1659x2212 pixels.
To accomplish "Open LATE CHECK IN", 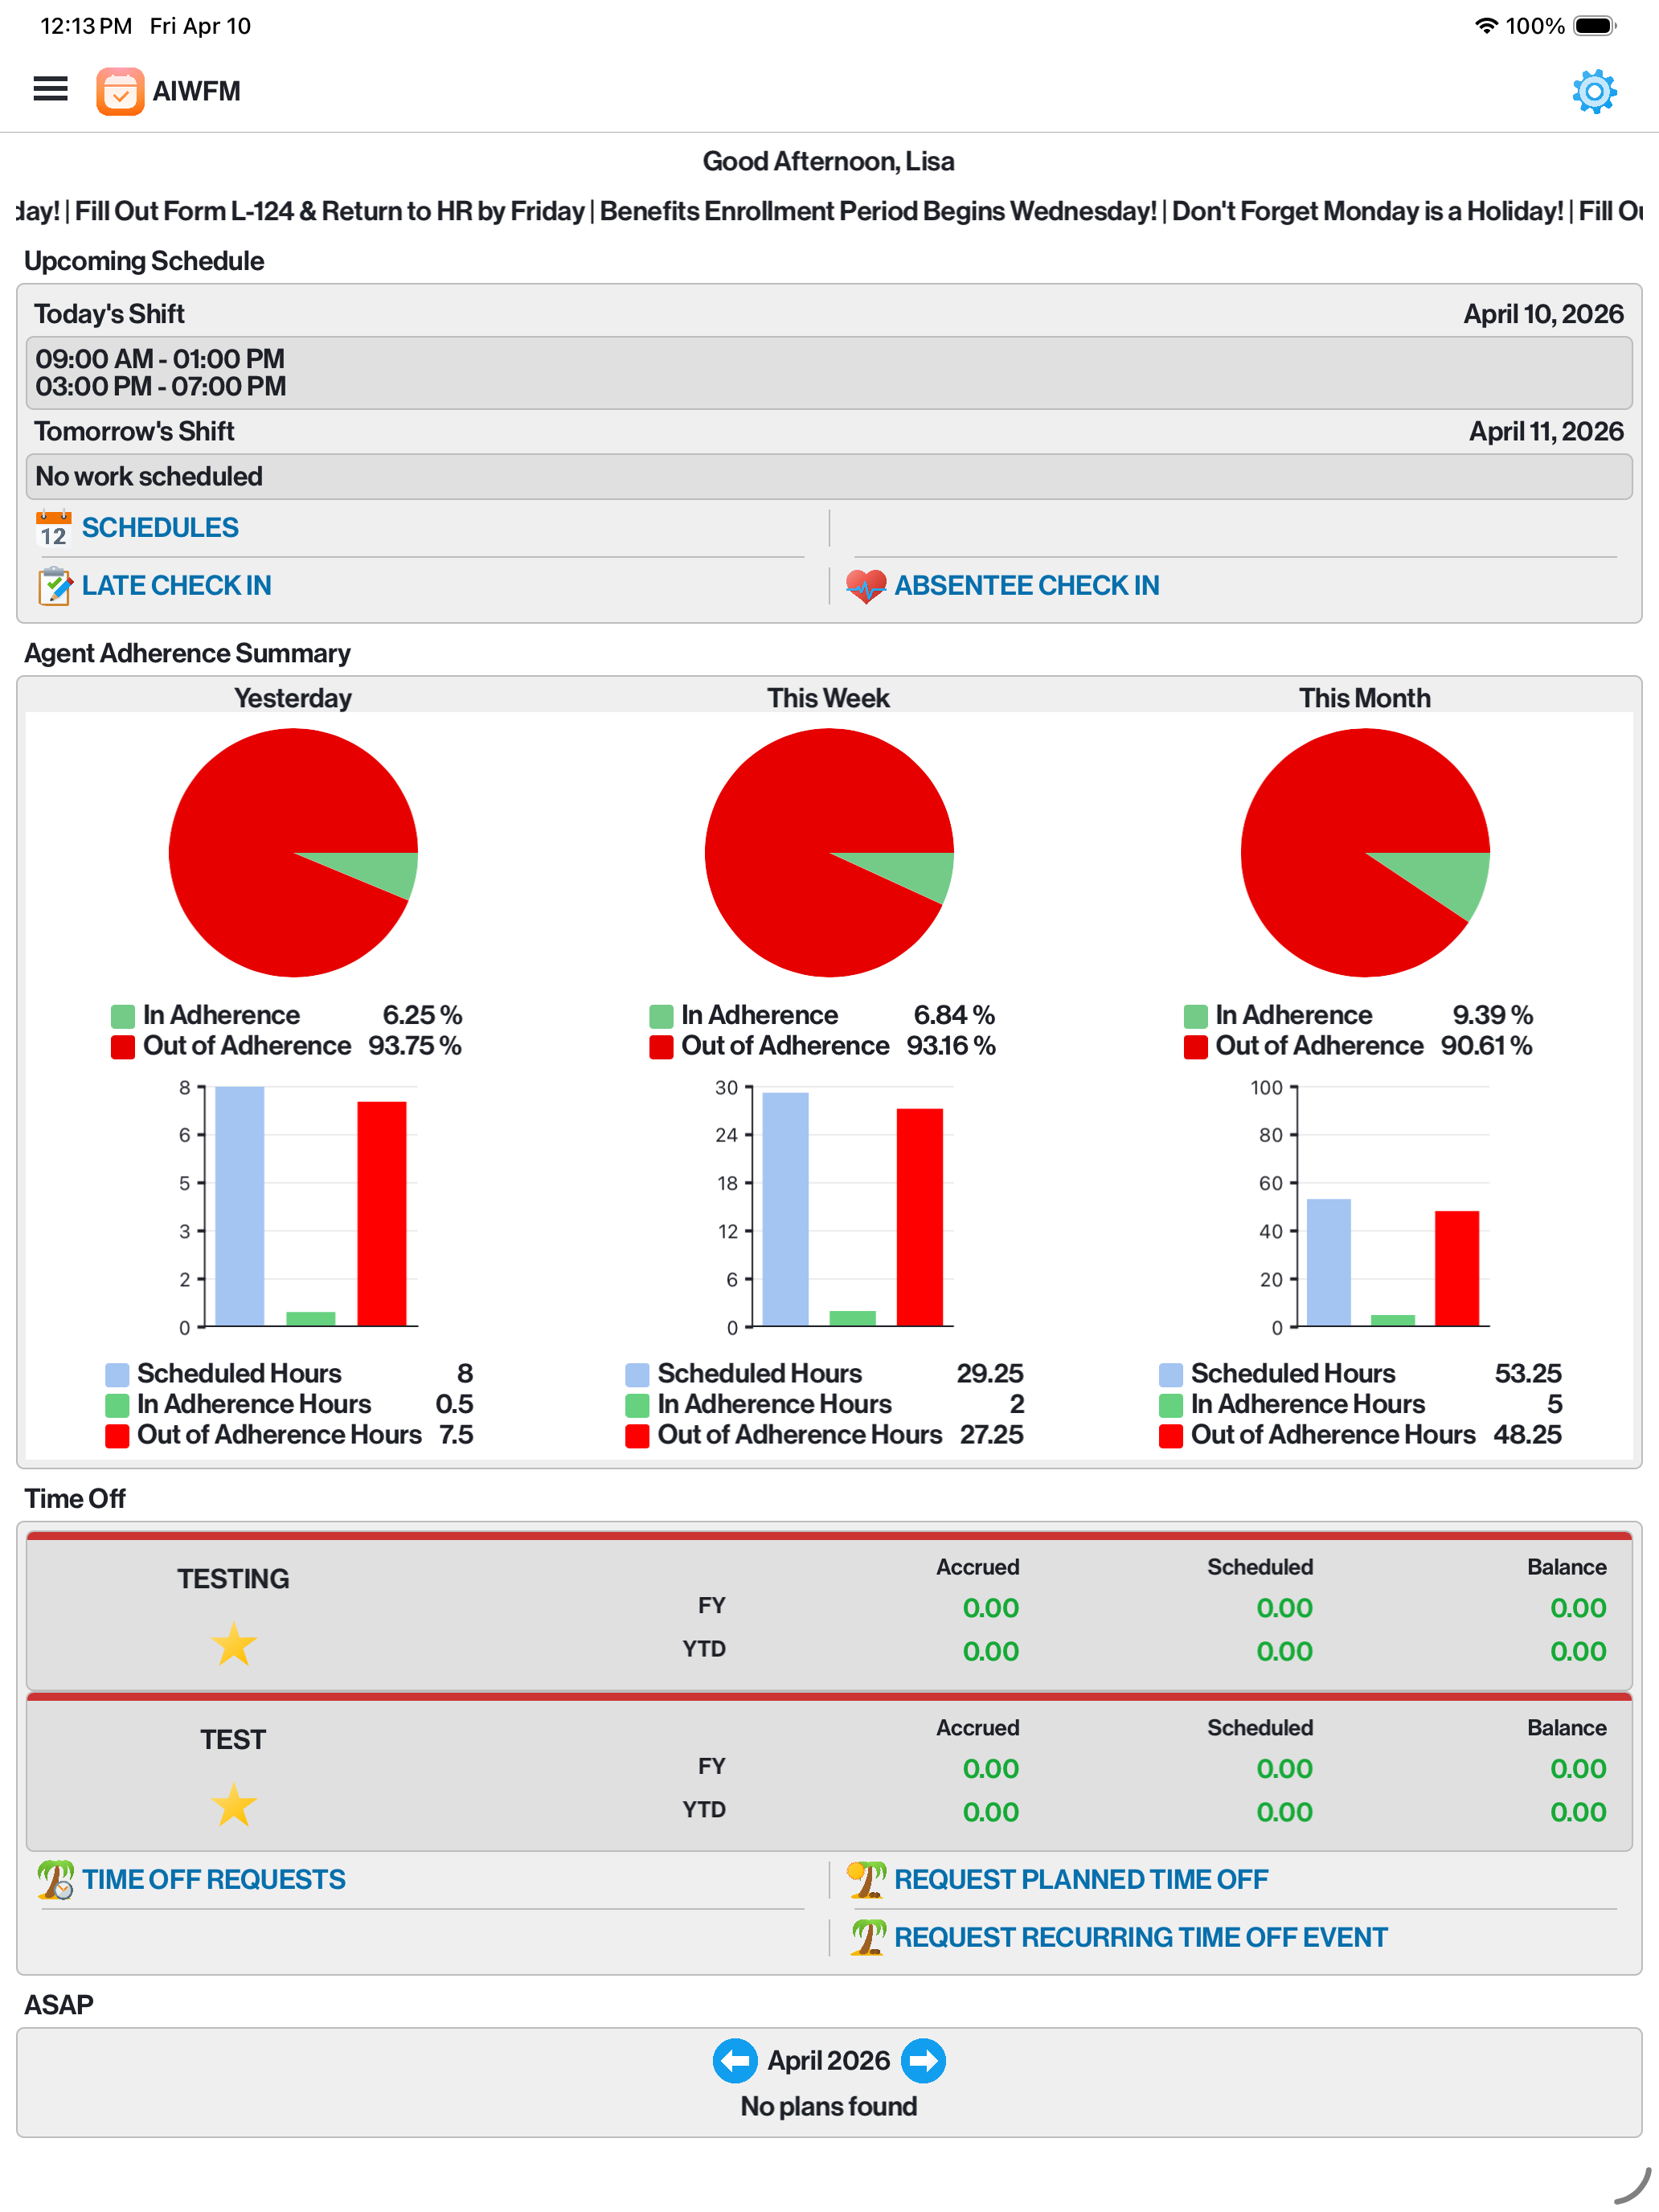I will [177, 586].
